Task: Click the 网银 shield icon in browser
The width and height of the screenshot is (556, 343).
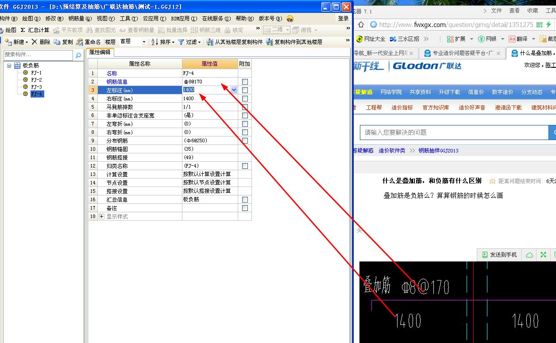Action: pos(482,39)
